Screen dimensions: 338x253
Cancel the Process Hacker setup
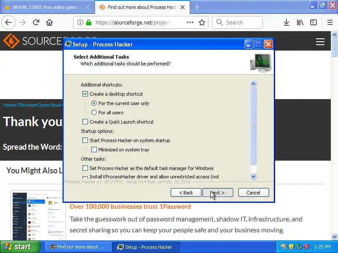coord(253,193)
